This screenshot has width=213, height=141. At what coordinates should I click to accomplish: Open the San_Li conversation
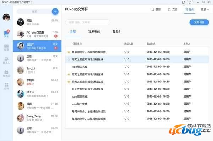pos(37,70)
